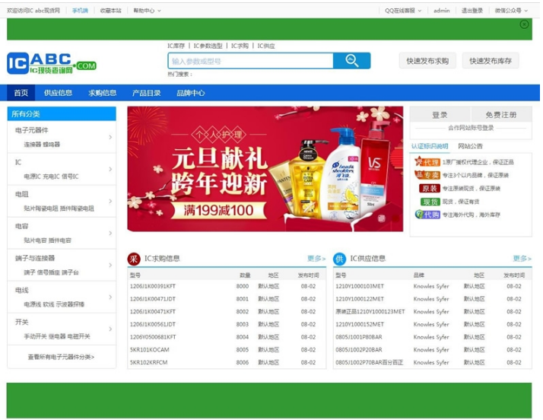Click the red 采 purchase icon

click(x=134, y=259)
